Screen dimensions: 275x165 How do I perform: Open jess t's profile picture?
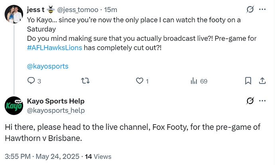(13, 15)
